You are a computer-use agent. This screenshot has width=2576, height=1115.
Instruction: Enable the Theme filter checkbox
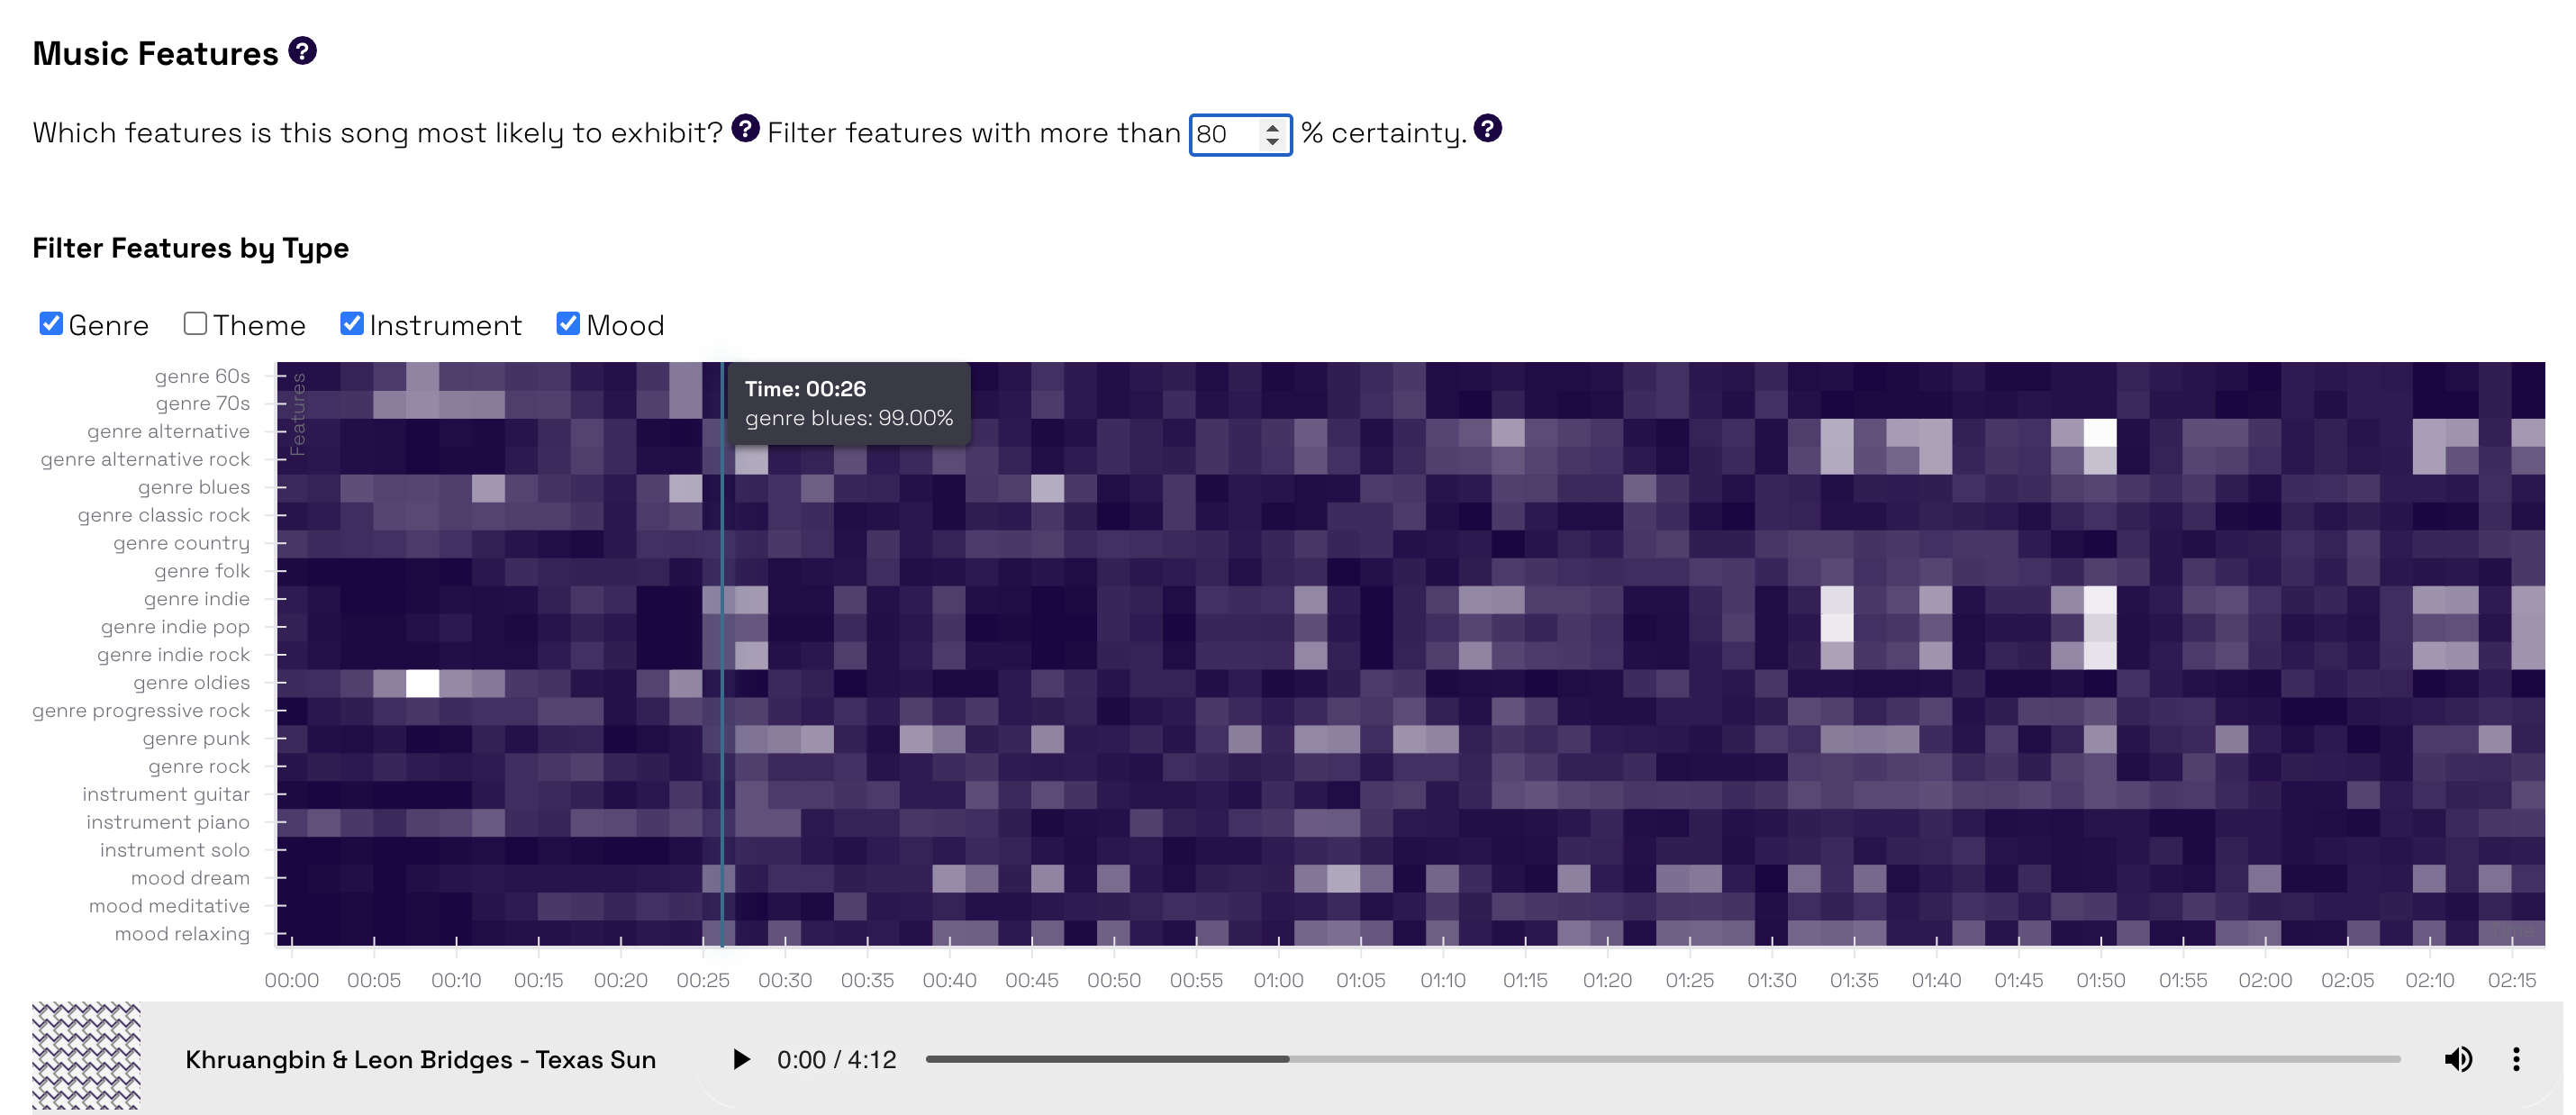pos(195,323)
